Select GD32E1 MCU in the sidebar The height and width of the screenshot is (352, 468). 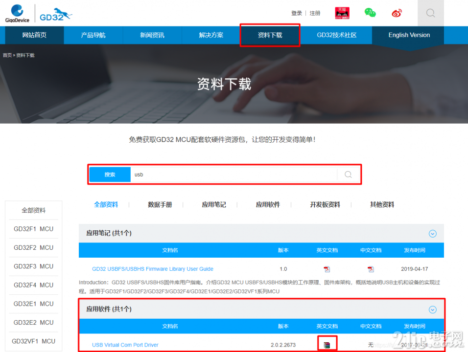click(x=33, y=304)
